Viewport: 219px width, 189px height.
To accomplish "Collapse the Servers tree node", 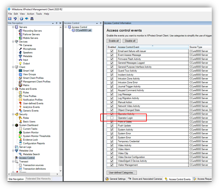I will point(13,27).
